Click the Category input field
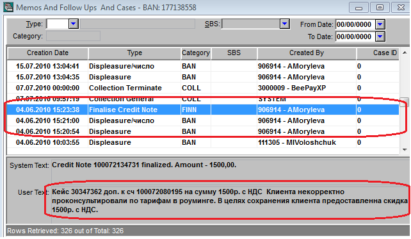This screenshot has height=239, width=411. coord(74,36)
